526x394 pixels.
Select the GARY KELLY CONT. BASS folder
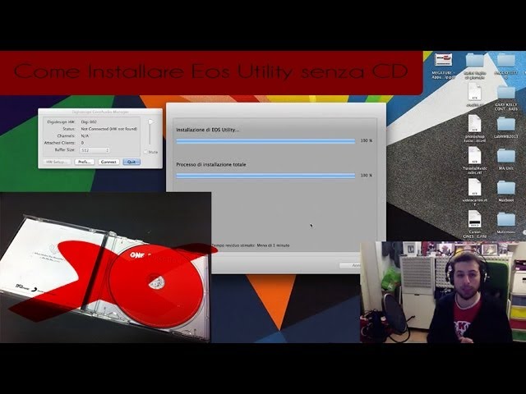click(506, 93)
